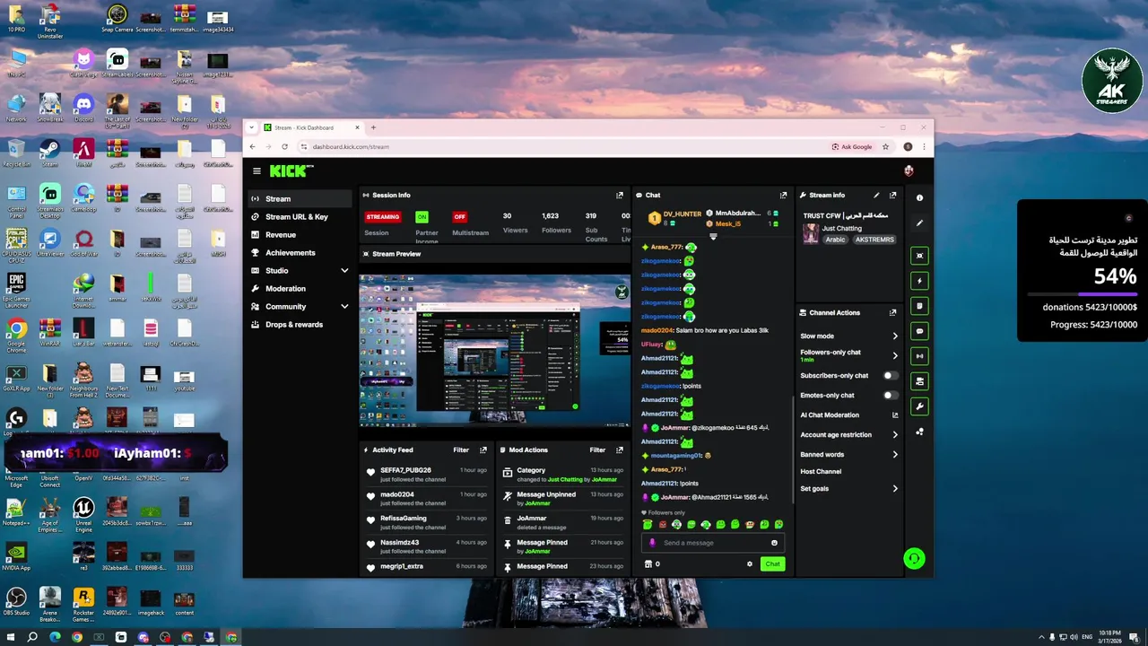The height and width of the screenshot is (646, 1148).
Task: Bookmark this page with star icon
Action: coord(885,146)
